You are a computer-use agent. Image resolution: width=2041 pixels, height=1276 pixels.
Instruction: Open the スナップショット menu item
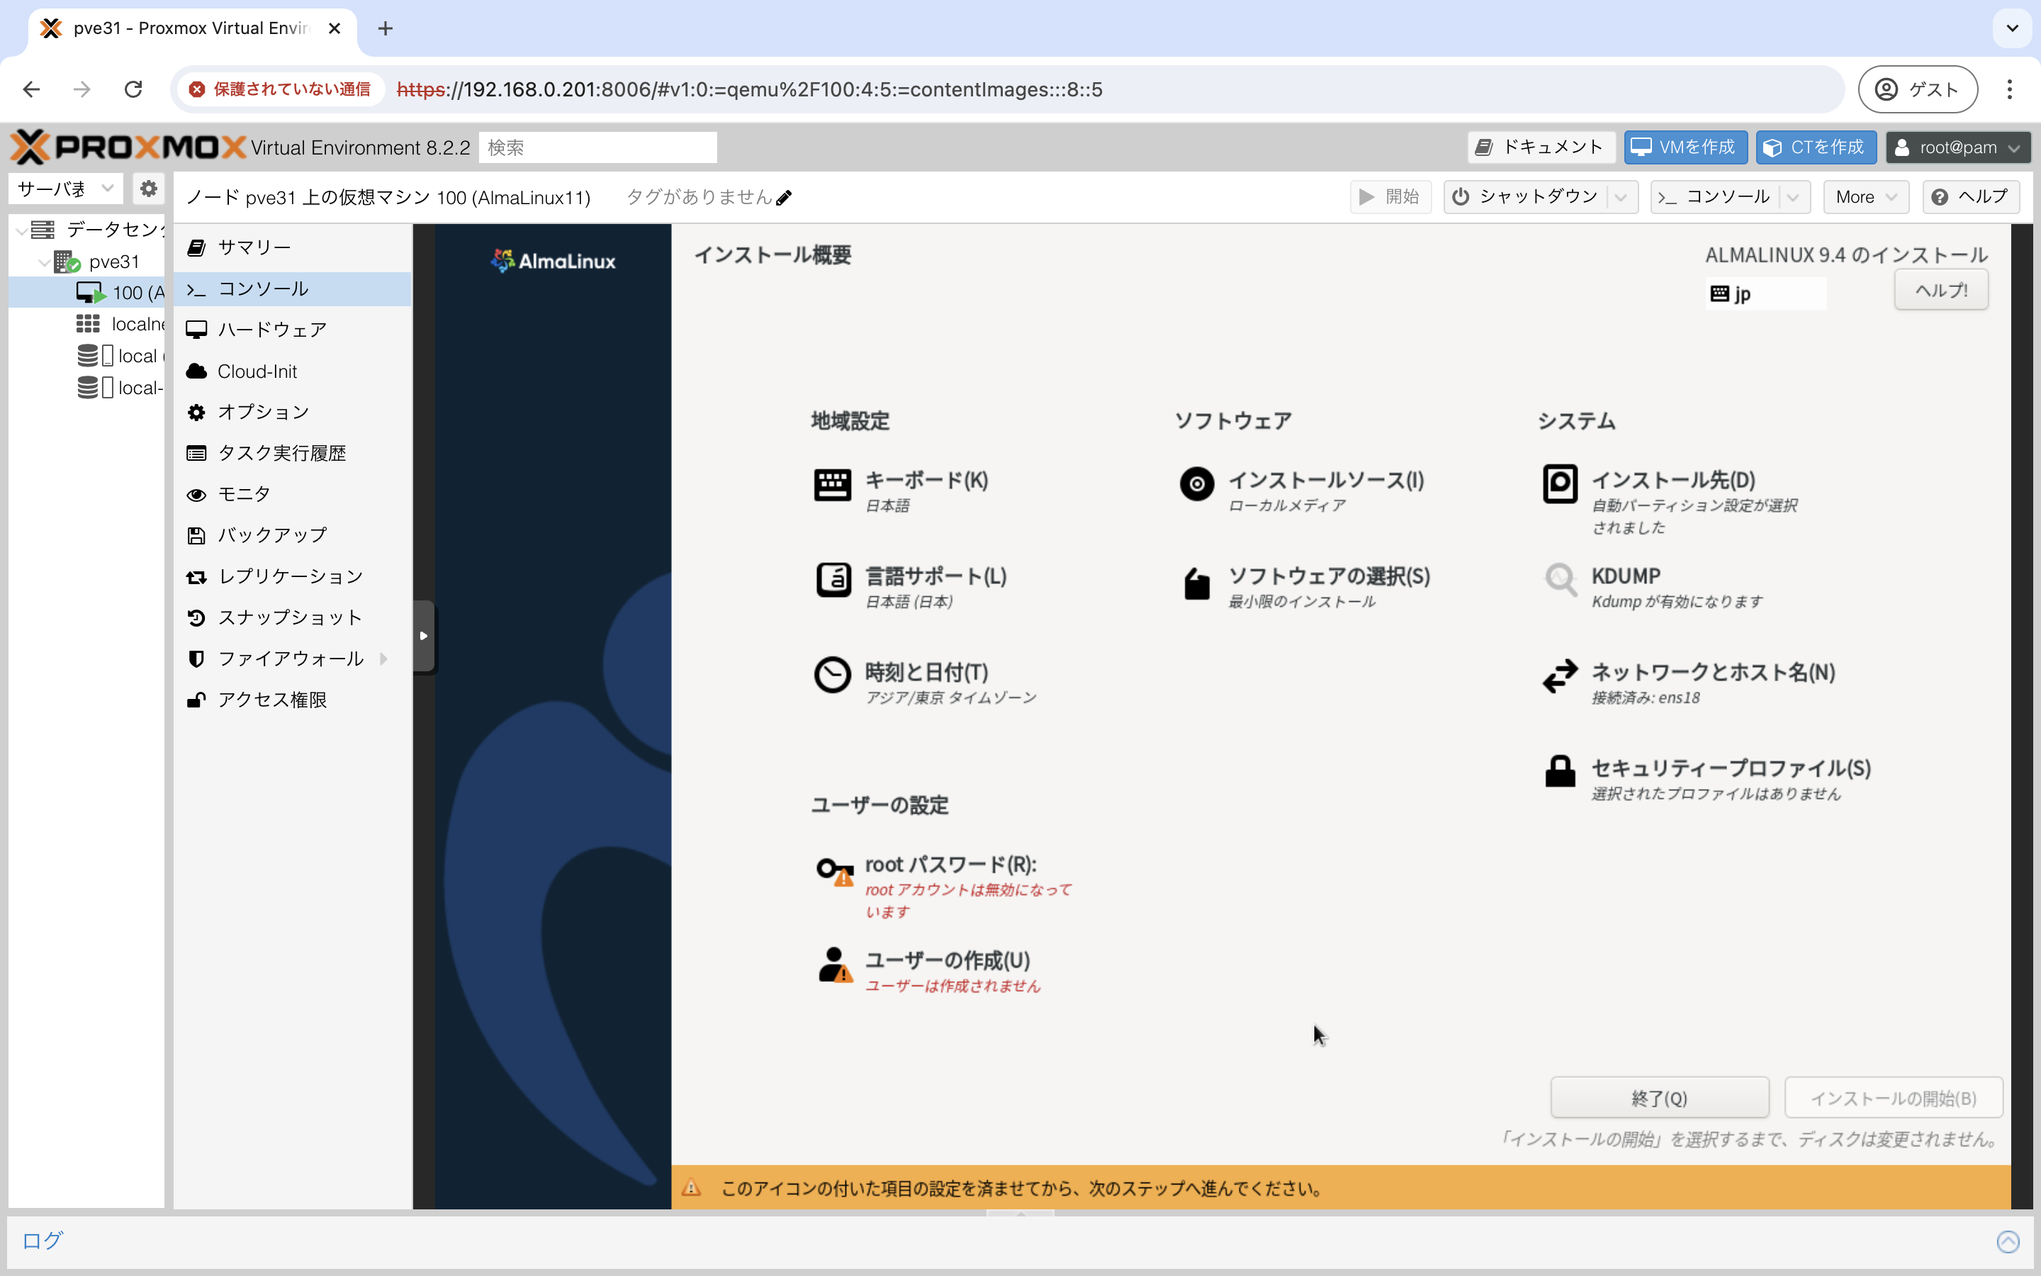point(289,617)
